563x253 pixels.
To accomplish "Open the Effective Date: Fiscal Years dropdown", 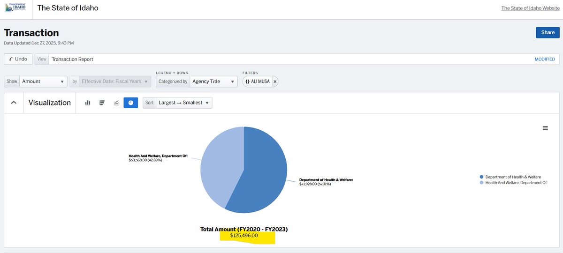I will [115, 82].
